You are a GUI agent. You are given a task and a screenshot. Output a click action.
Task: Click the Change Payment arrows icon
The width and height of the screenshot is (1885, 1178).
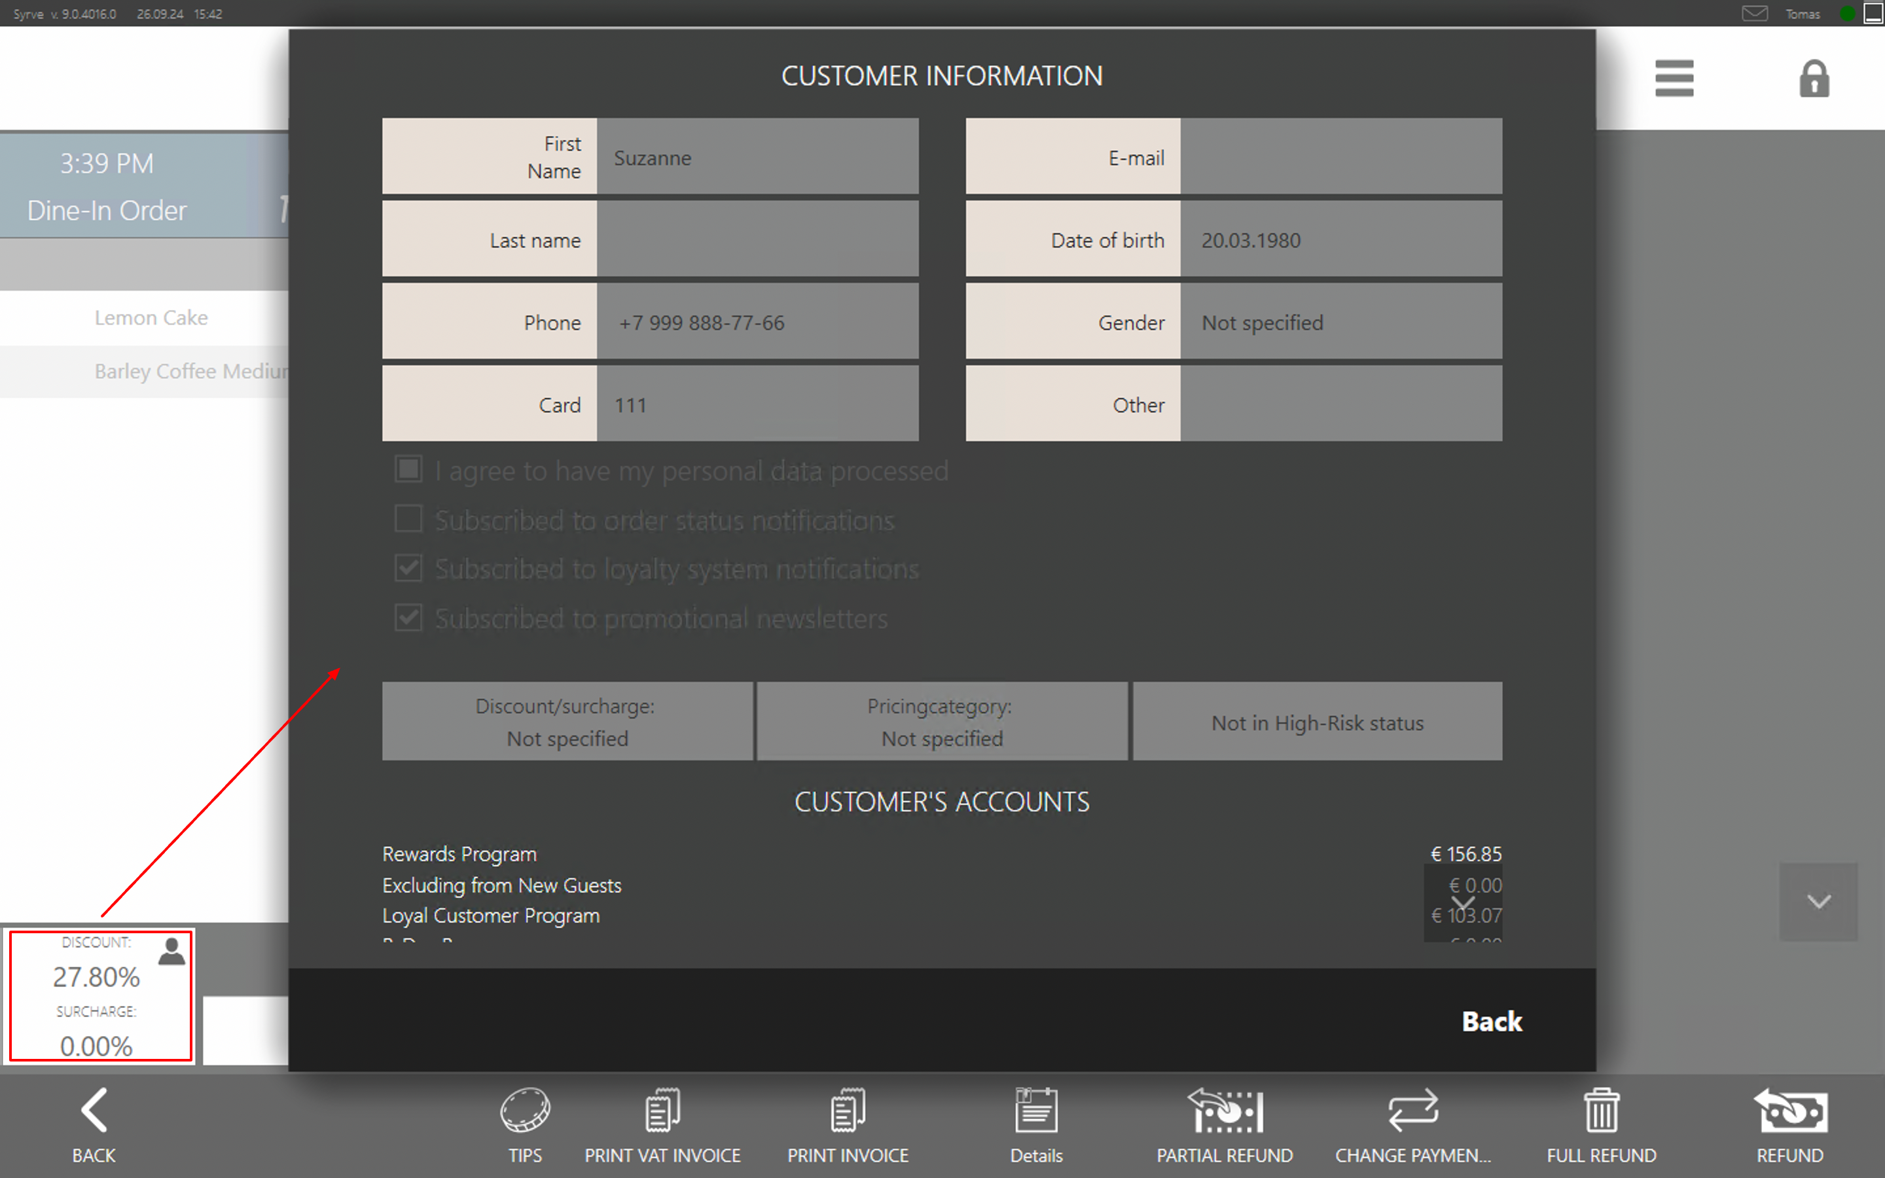point(1412,1109)
